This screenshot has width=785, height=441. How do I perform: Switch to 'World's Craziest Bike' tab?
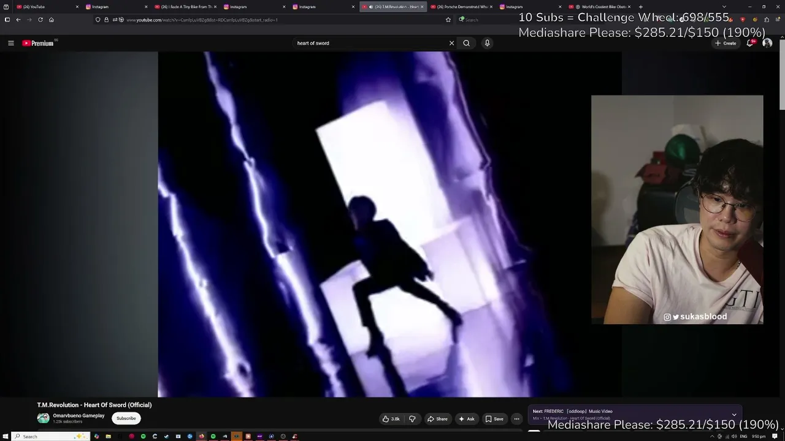click(x=599, y=7)
